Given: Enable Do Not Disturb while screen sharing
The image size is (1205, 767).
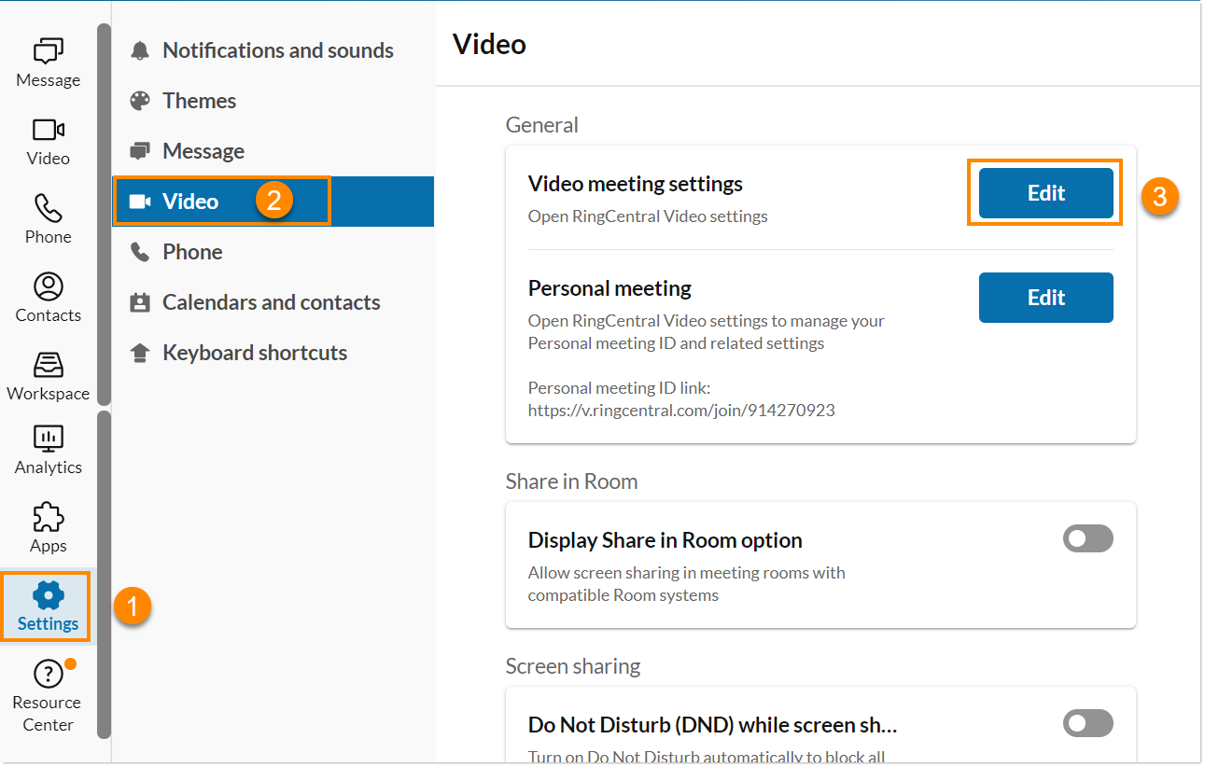Looking at the screenshot, I should coord(1087,723).
